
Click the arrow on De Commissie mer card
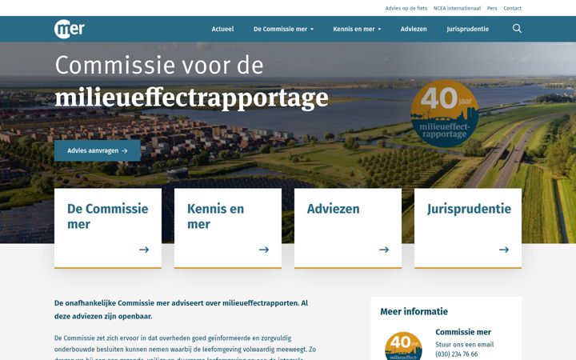coord(144,250)
